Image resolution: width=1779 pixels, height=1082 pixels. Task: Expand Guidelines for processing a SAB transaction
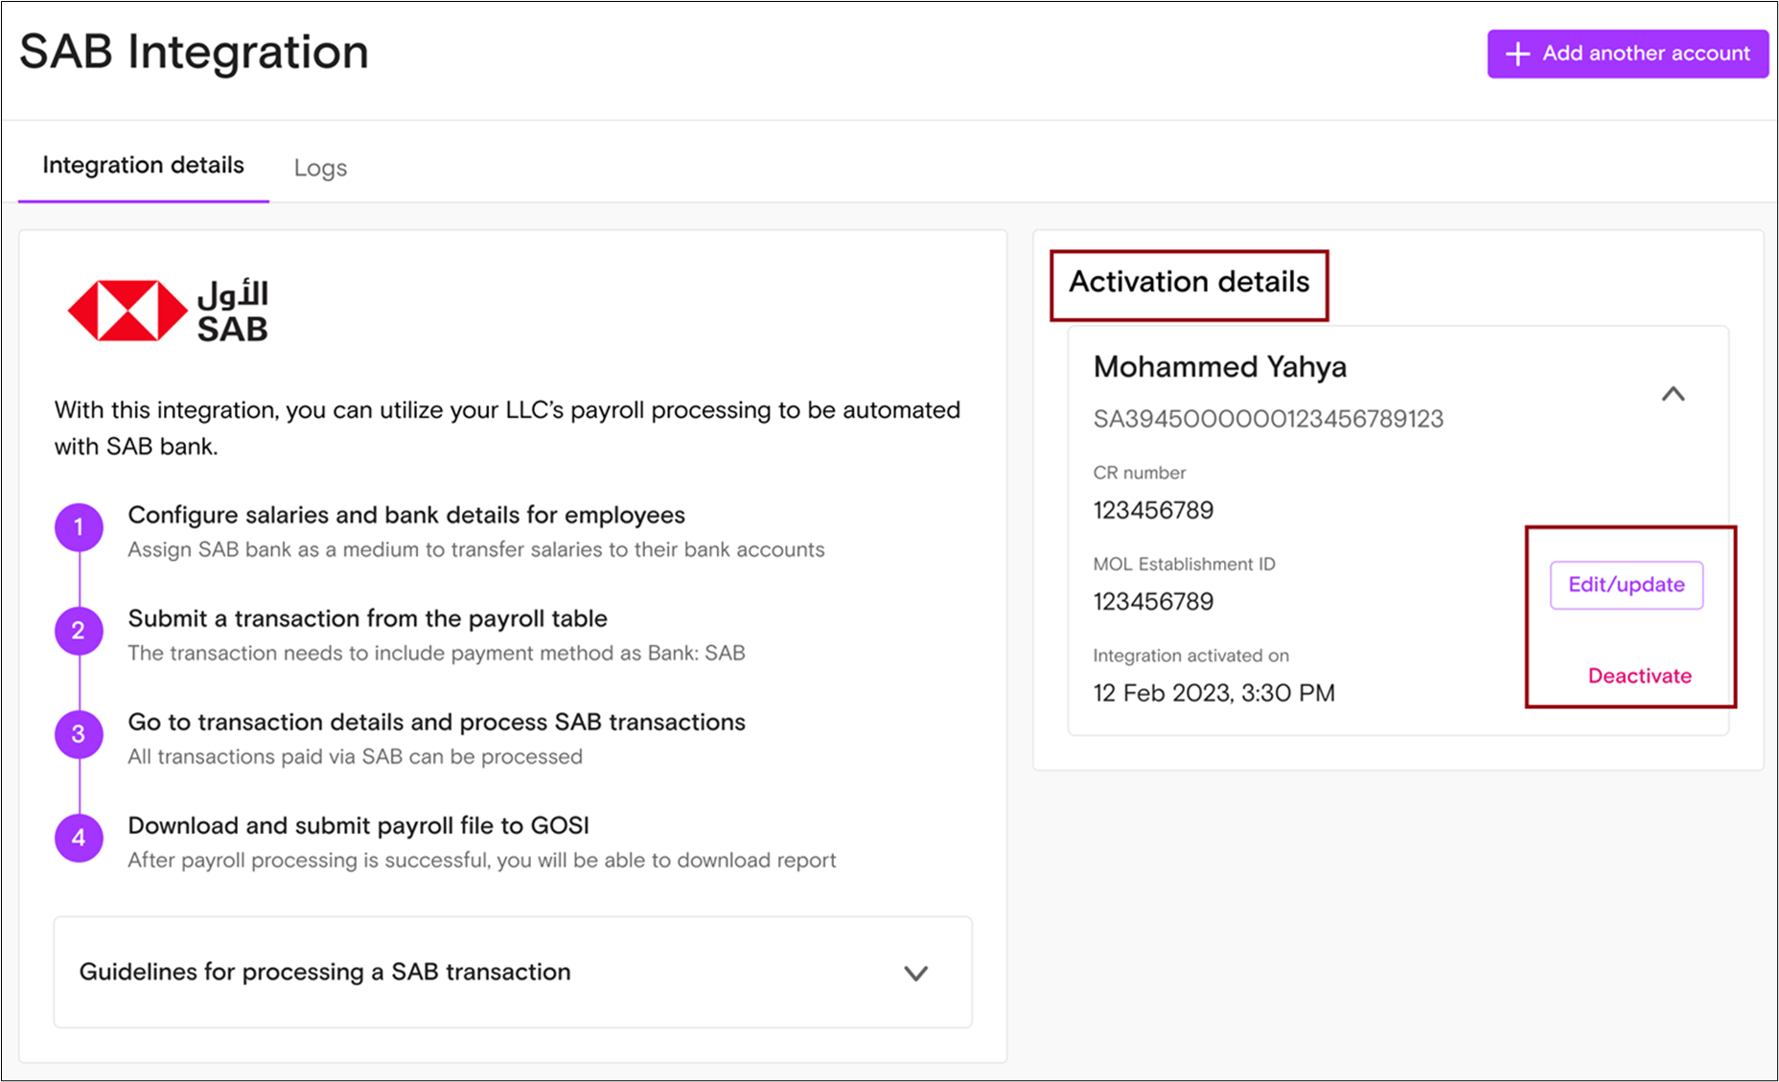tap(513, 972)
